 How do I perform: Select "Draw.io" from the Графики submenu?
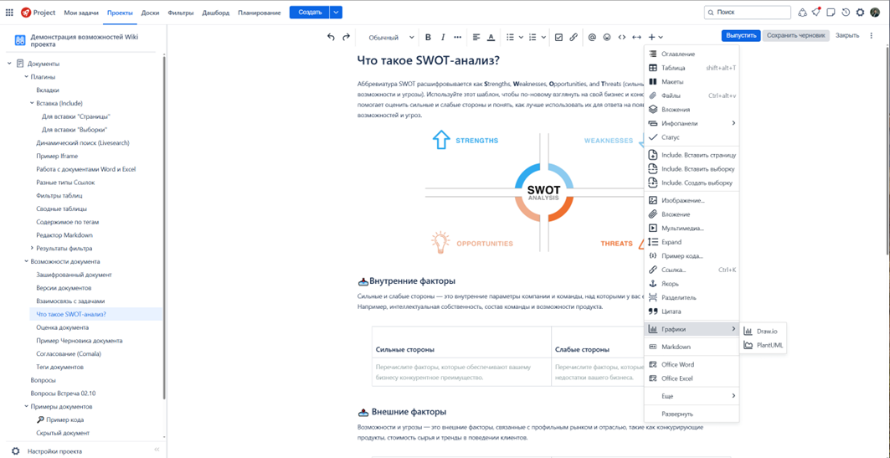click(x=766, y=332)
